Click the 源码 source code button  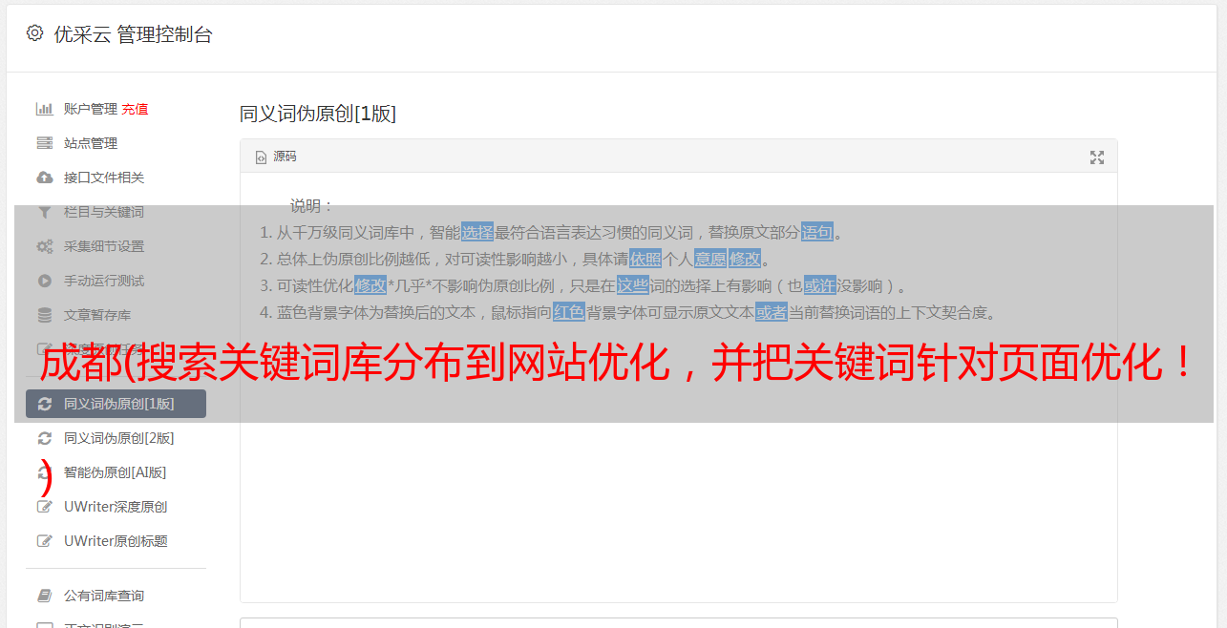276,157
